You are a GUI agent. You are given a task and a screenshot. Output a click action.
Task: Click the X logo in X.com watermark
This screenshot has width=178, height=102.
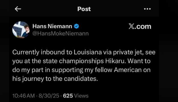click(131, 27)
